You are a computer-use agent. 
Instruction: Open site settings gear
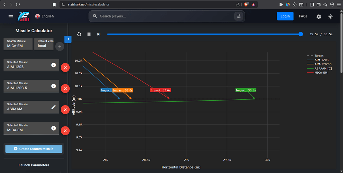[319, 16]
